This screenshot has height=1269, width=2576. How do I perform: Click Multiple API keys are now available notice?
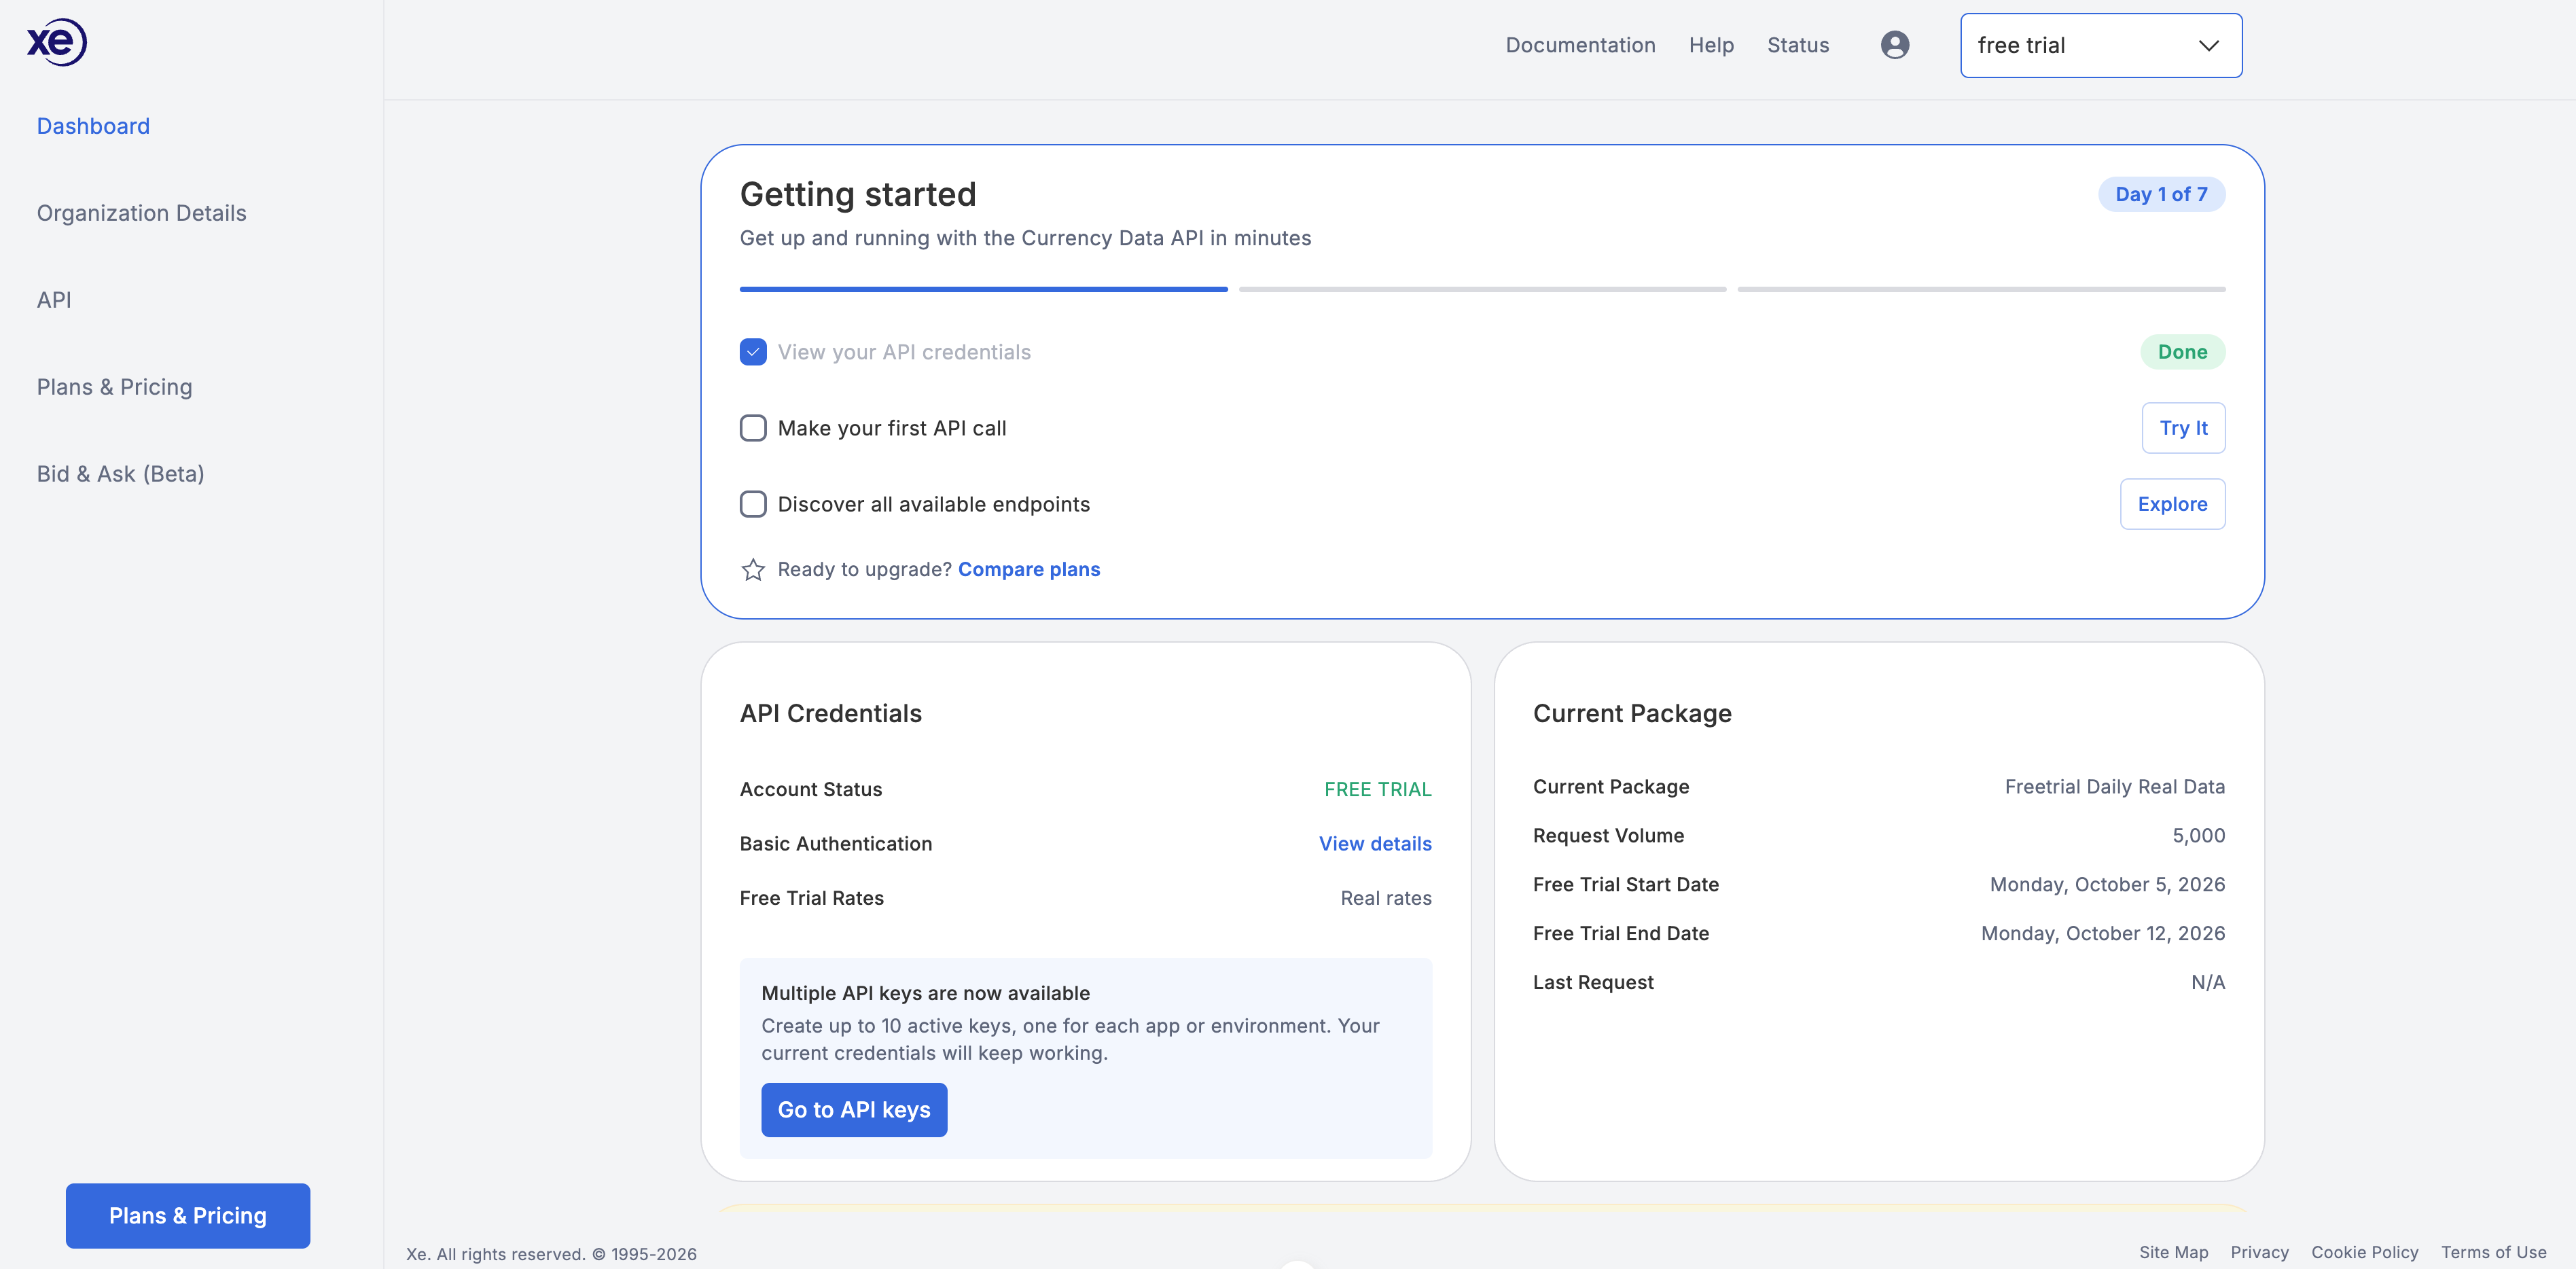[925, 993]
